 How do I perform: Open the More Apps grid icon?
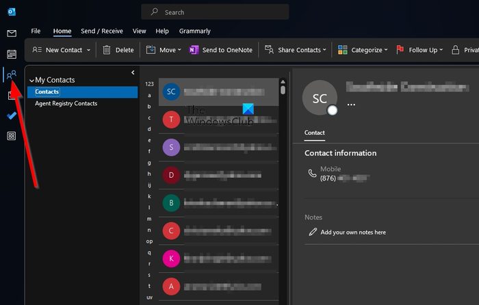pyautogui.click(x=12, y=136)
